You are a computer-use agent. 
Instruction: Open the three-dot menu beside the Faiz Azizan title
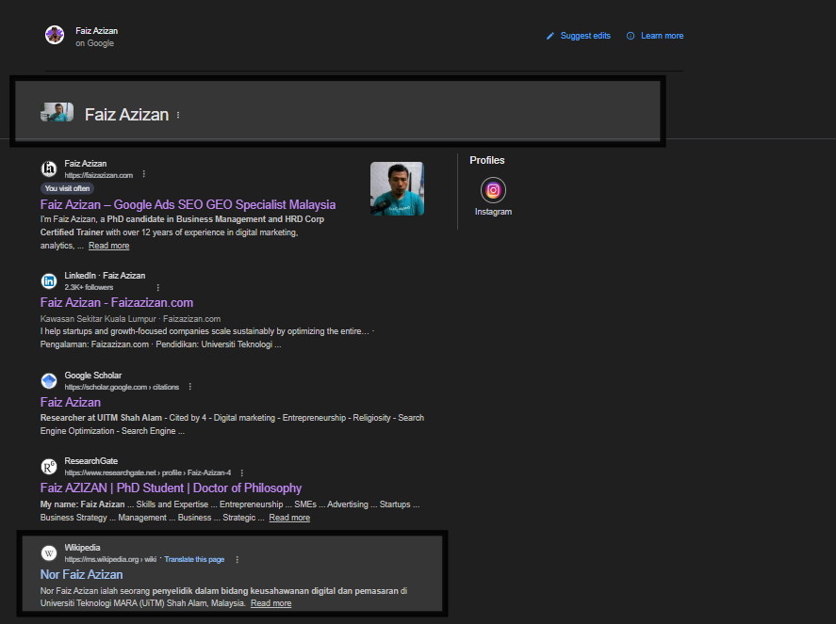180,114
